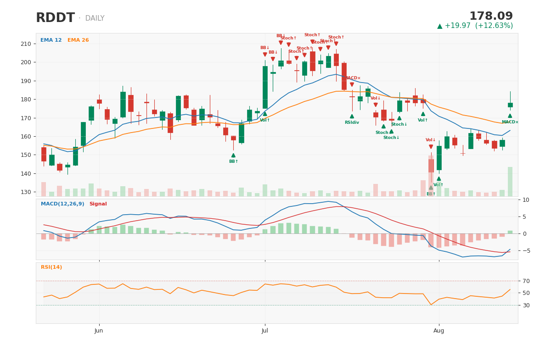551x344 pixels.
Task: Click the 178.09 last price value
Action: click(x=491, y=17)
